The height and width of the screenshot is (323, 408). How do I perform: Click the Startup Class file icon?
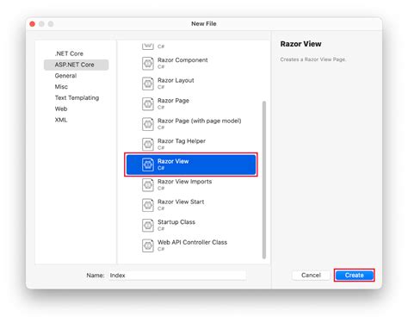(148, 225)
